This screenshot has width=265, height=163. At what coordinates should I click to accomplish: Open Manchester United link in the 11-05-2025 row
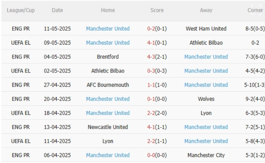point(108,29)
